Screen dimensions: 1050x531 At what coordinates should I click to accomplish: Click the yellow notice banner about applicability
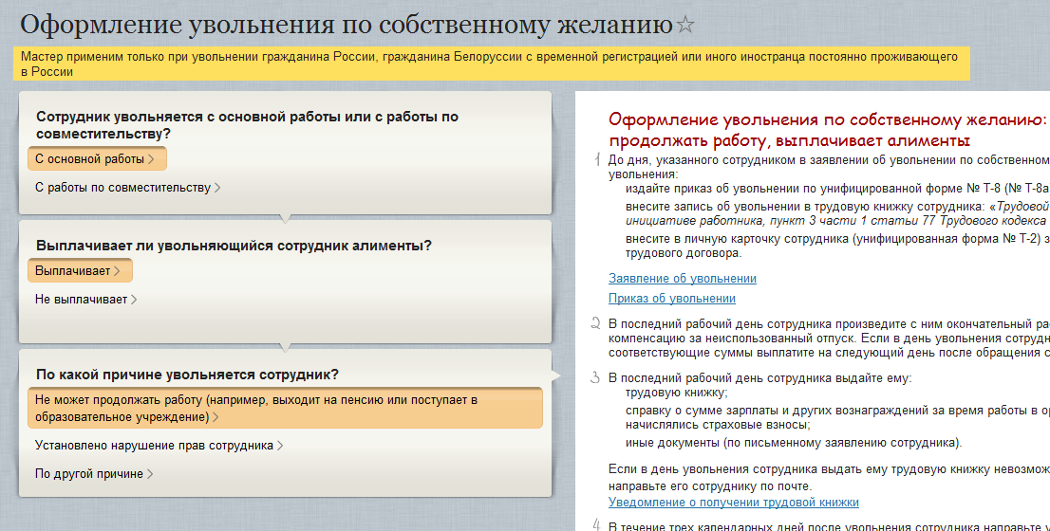[492, 64]
